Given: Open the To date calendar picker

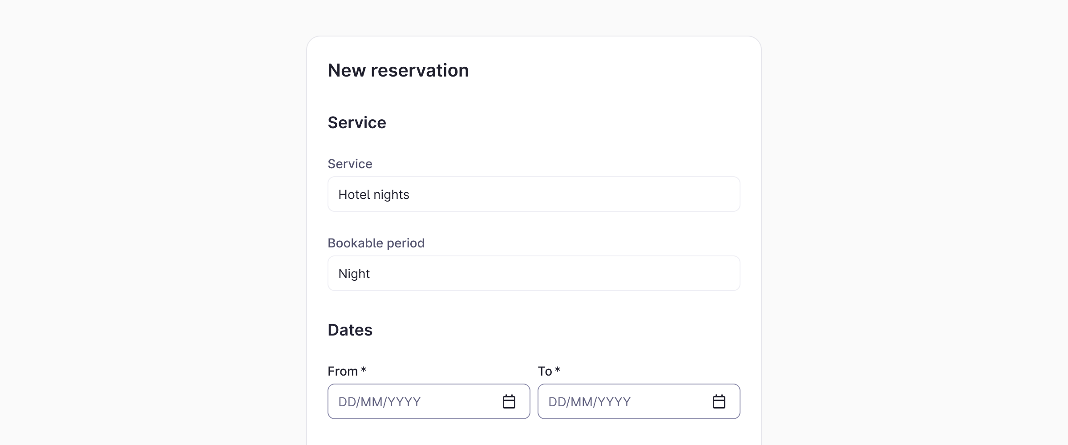Looking at the screenshot, I should [x=719, y=401].
